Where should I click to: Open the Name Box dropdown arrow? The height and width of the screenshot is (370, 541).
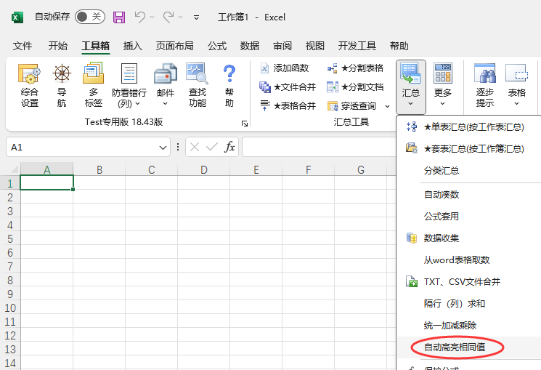pos(164,148)
